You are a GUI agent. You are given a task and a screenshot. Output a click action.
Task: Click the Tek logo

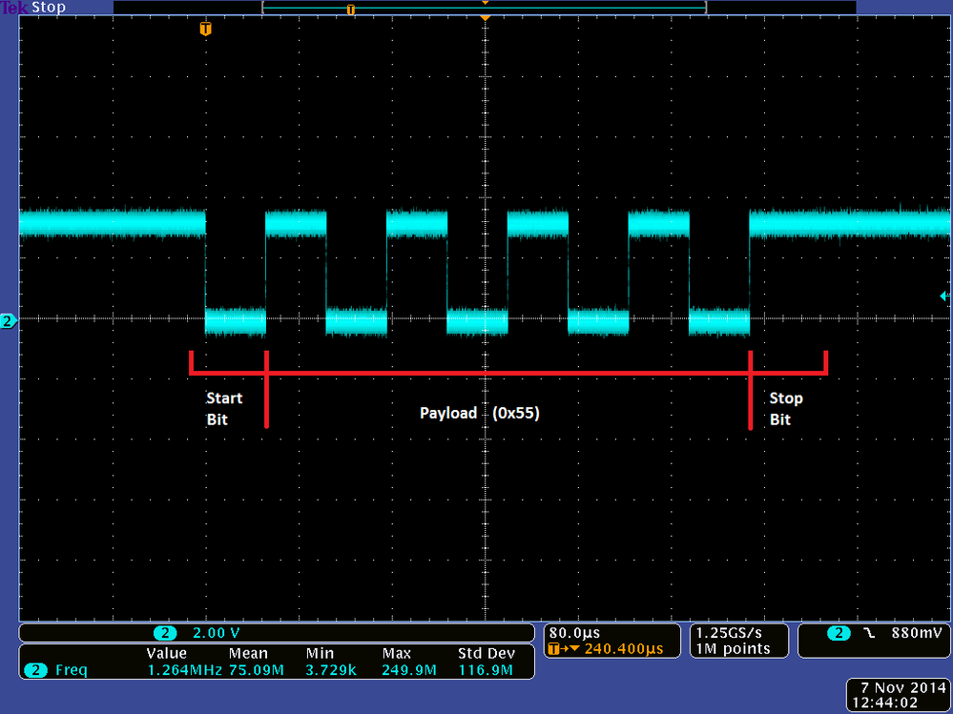point(12,7)
